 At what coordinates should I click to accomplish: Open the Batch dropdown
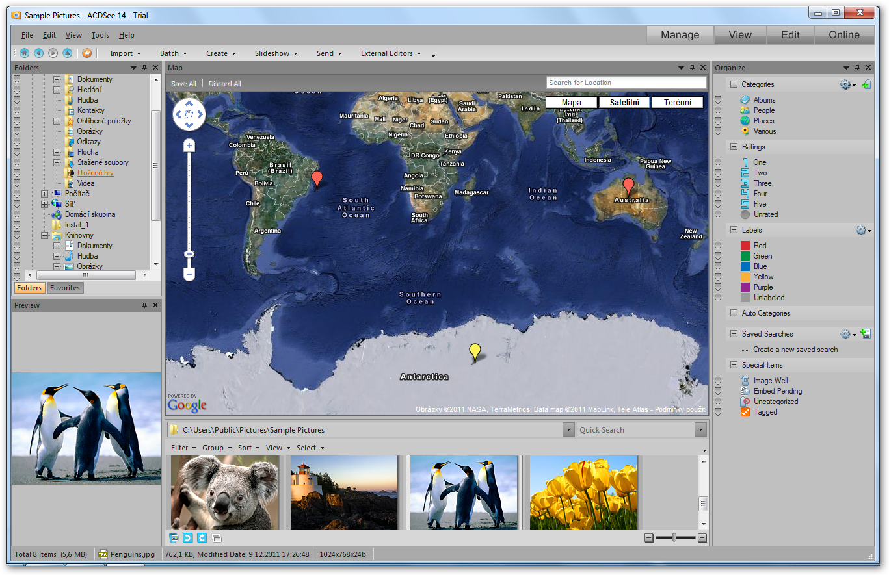point(173,53)
